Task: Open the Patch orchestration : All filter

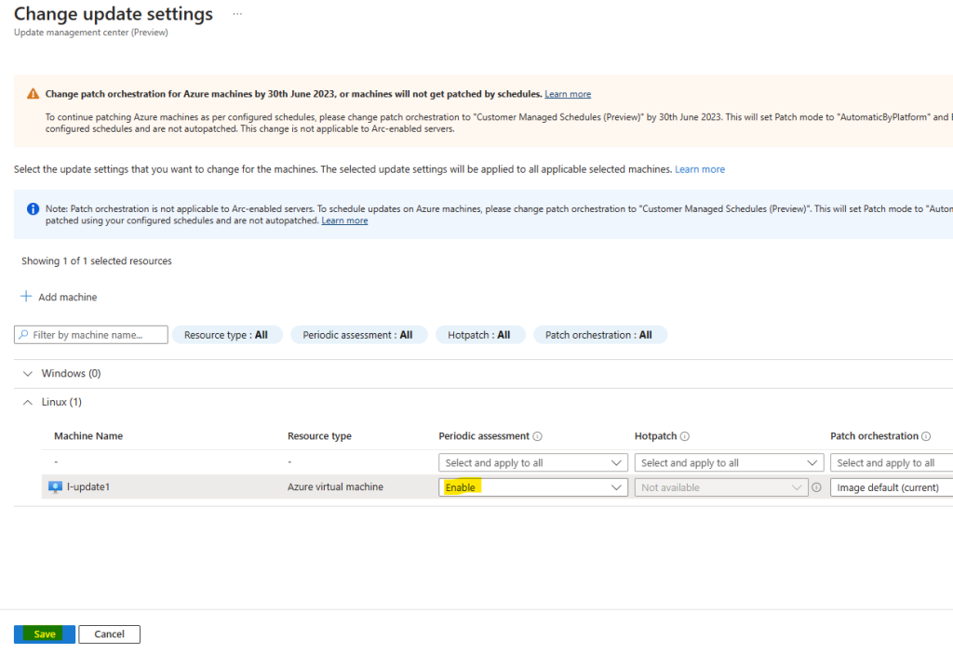Action: coord(600,335)
